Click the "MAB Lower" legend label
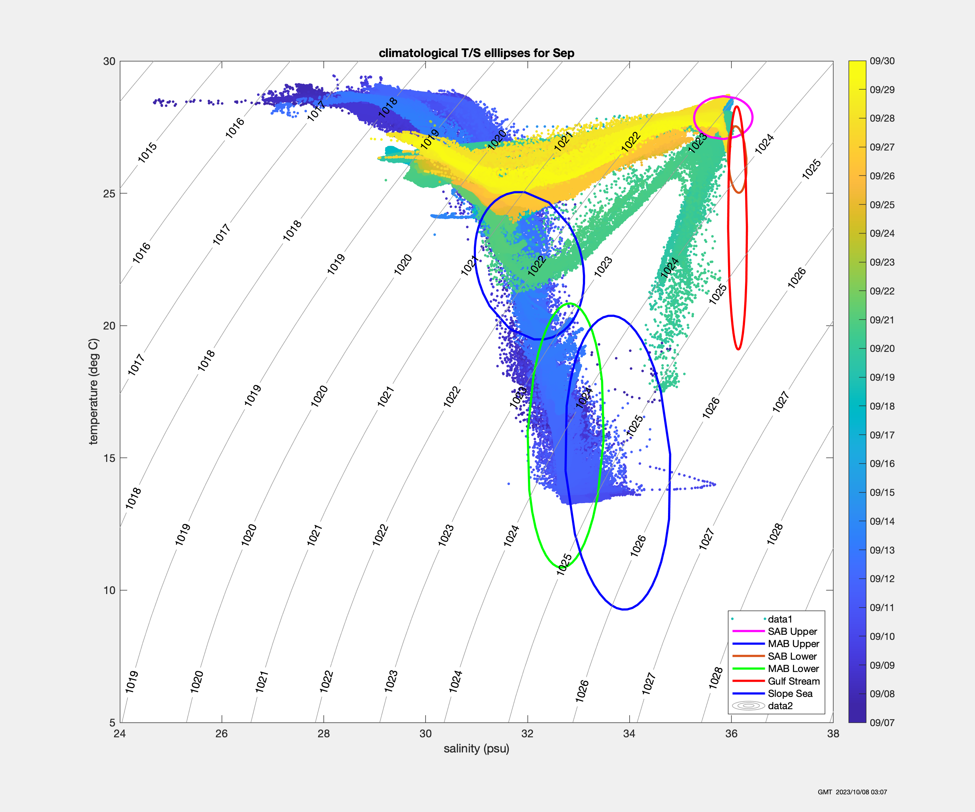This screenshot has width=975, height=812. (x=793, y=669)
